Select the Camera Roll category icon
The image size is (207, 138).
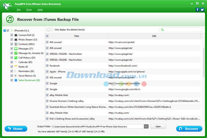16,35
